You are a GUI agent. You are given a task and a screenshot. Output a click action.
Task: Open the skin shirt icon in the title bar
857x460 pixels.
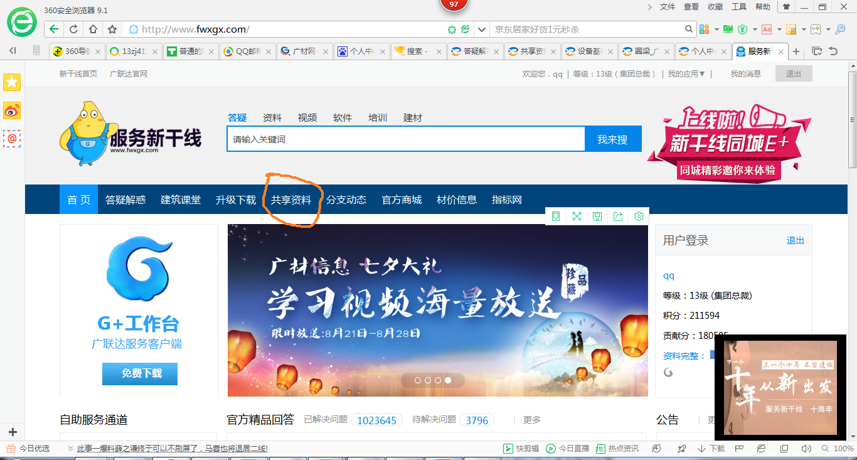785,7
